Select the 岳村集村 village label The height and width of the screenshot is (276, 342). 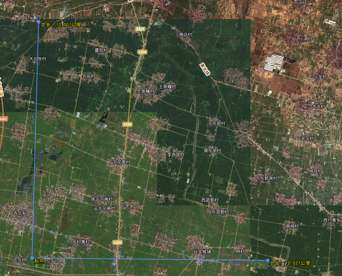81,242
